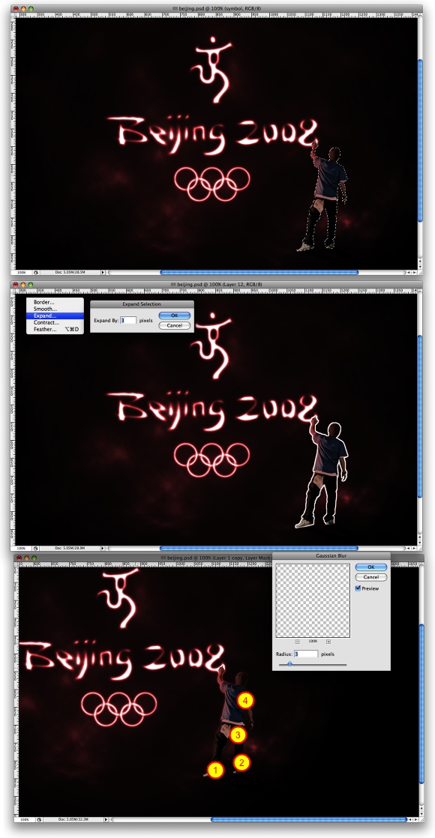The image size is (435, 838).
Task: Click the top window title beijing.psd (symbol, RGB/8)
Action: [x=219, y=9]
